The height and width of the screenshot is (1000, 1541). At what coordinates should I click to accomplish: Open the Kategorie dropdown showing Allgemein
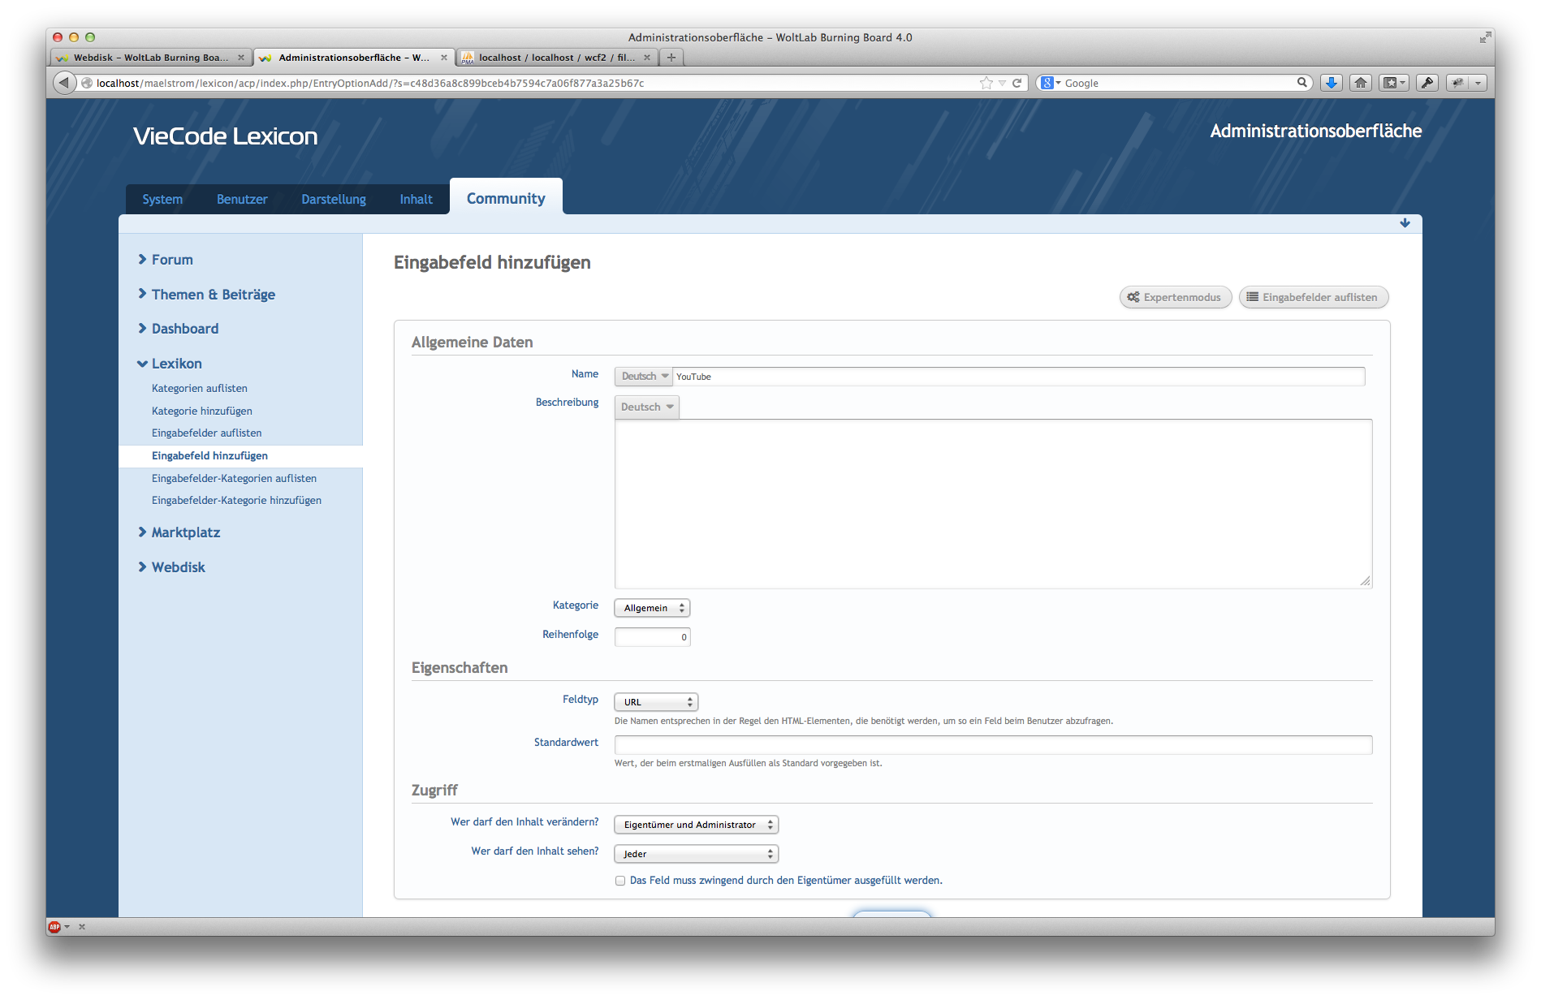coord(652,608)
